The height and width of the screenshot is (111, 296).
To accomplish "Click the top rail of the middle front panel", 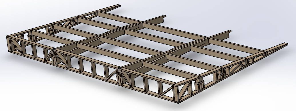I will click(x=87, y=58).
